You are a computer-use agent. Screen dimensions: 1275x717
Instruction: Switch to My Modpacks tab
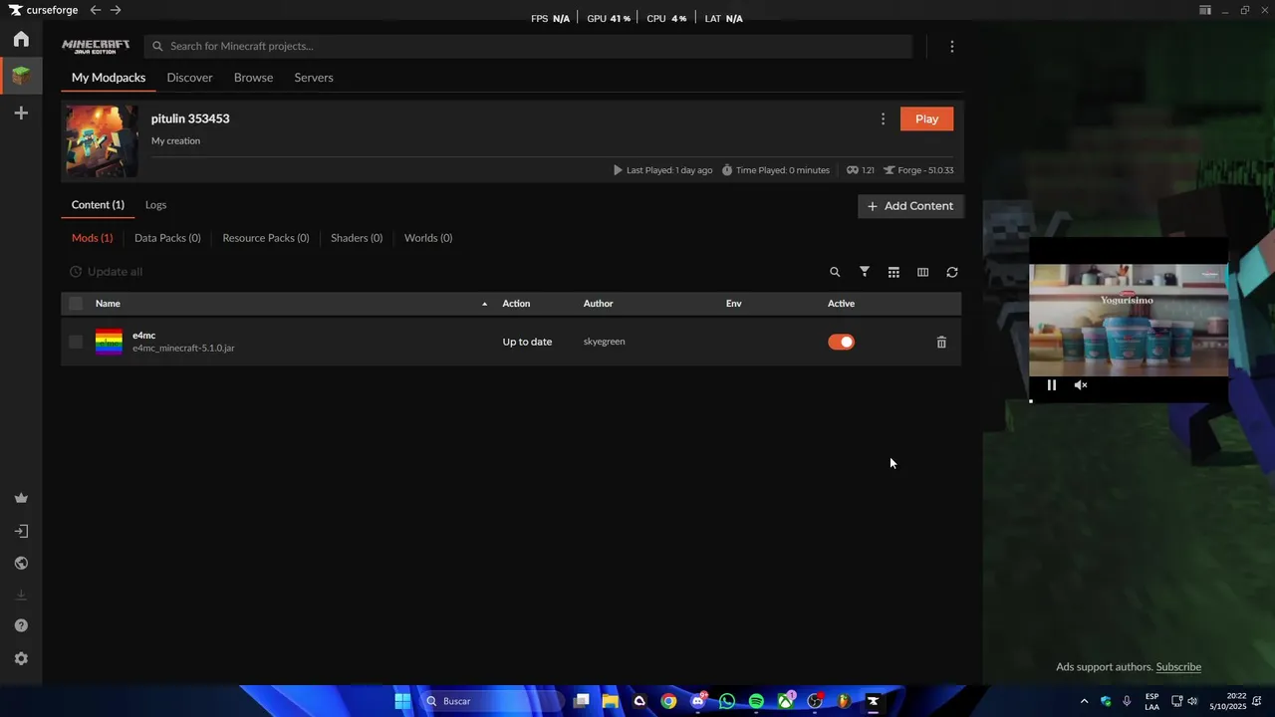click(x=109, y=78)
